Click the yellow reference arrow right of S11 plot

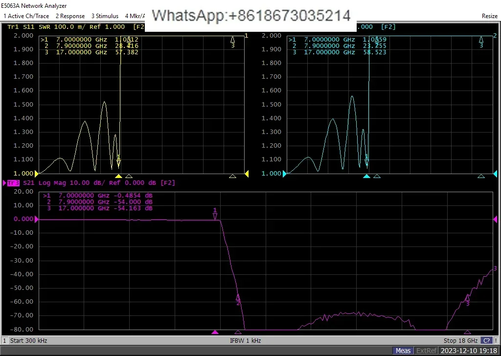coord(247,174)
